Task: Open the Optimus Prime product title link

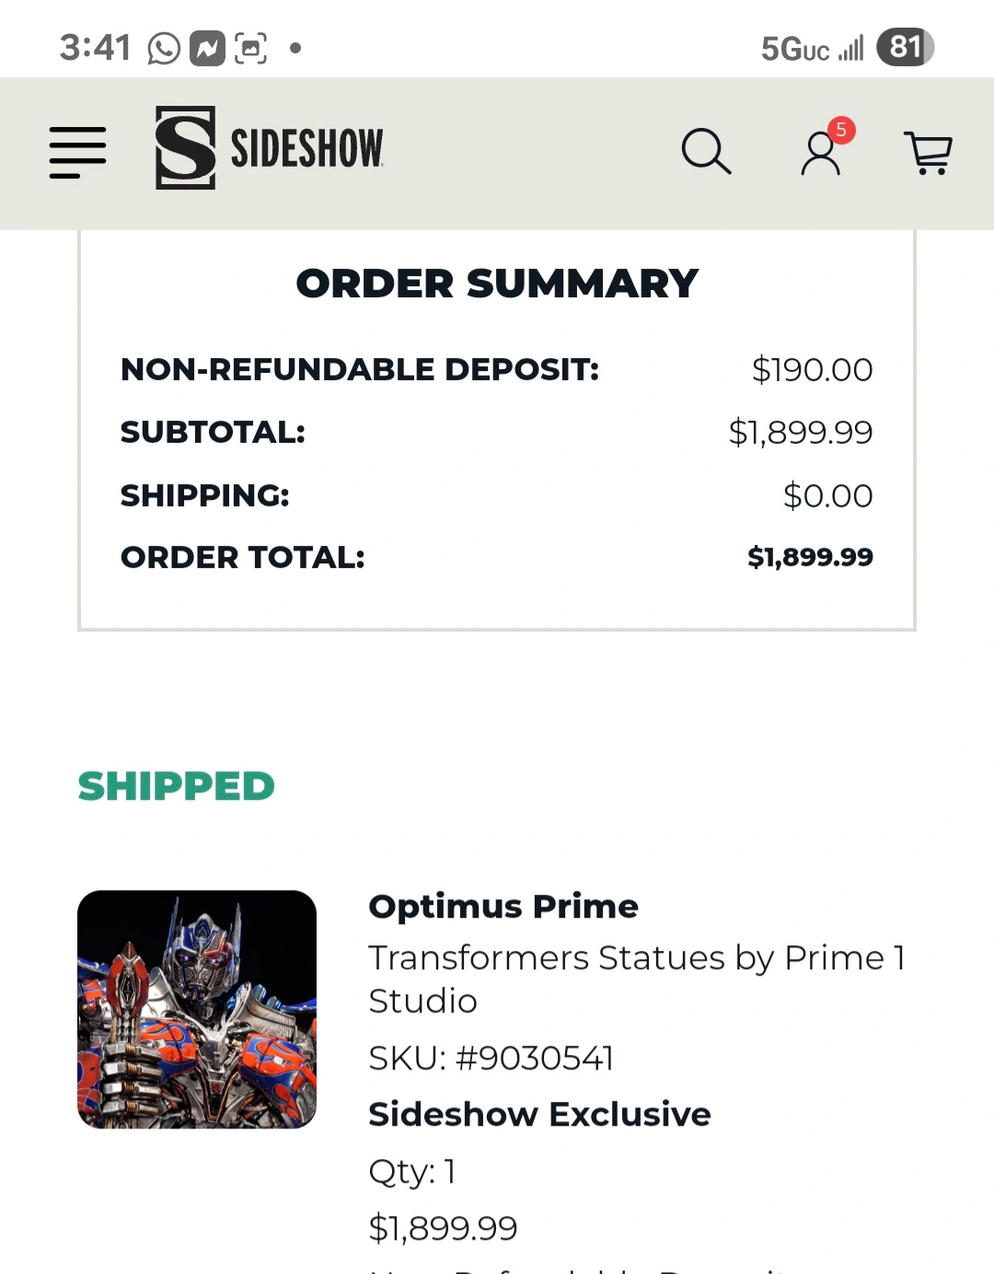Action: 503,907
